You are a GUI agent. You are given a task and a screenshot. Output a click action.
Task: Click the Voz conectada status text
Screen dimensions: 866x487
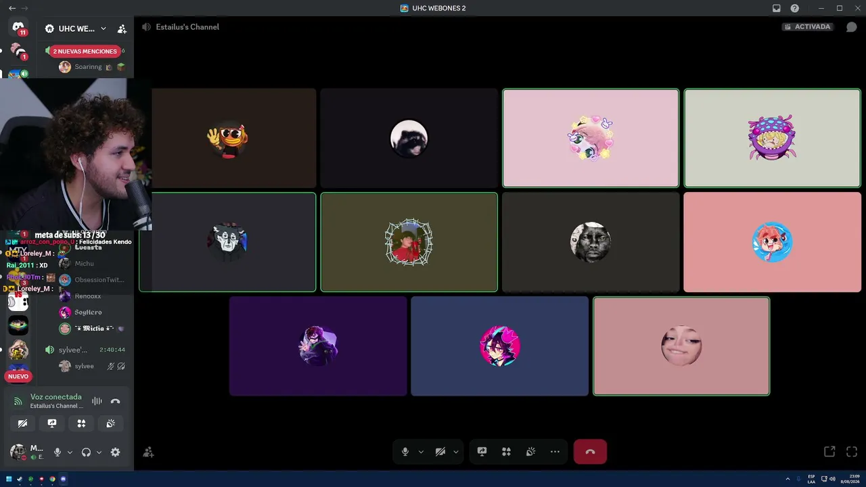55,397
